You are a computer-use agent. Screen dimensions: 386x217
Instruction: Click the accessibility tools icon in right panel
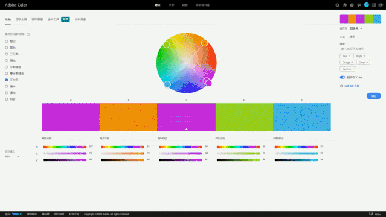[x=341, y=86]
